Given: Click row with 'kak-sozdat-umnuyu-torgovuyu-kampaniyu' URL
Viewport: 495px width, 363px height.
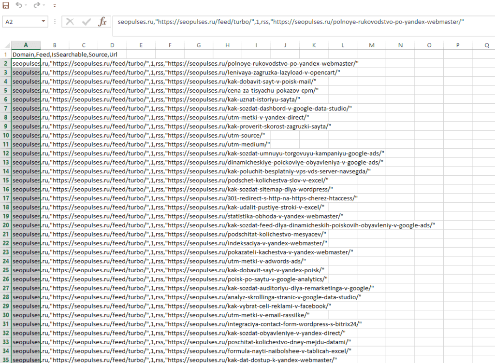Looking at the screenshot, I should click(x=198, y=154).
